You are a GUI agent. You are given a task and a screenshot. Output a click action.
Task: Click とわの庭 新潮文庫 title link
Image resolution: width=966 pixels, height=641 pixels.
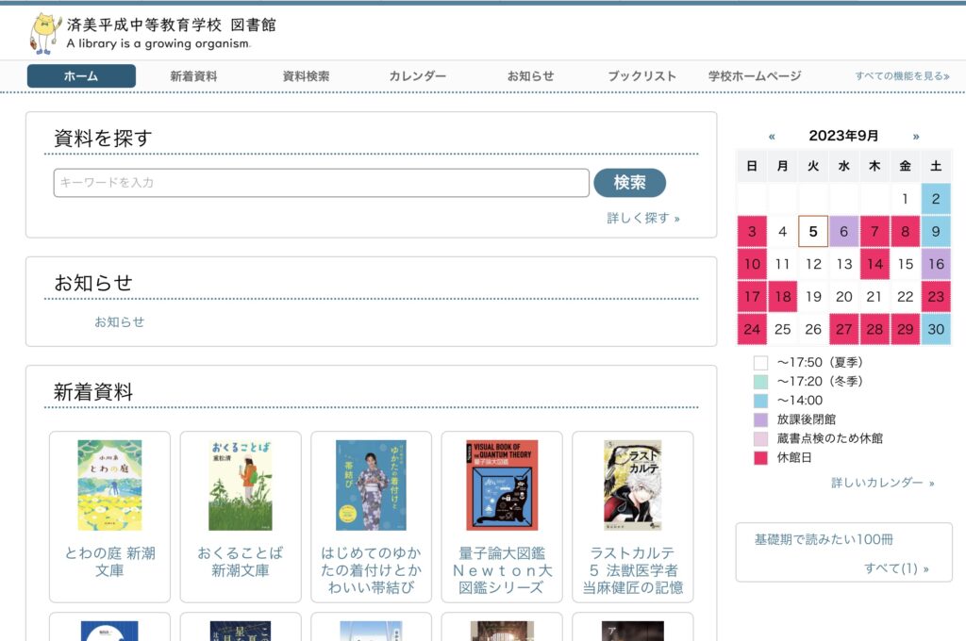pyautogui.click(x=109, y=562)
